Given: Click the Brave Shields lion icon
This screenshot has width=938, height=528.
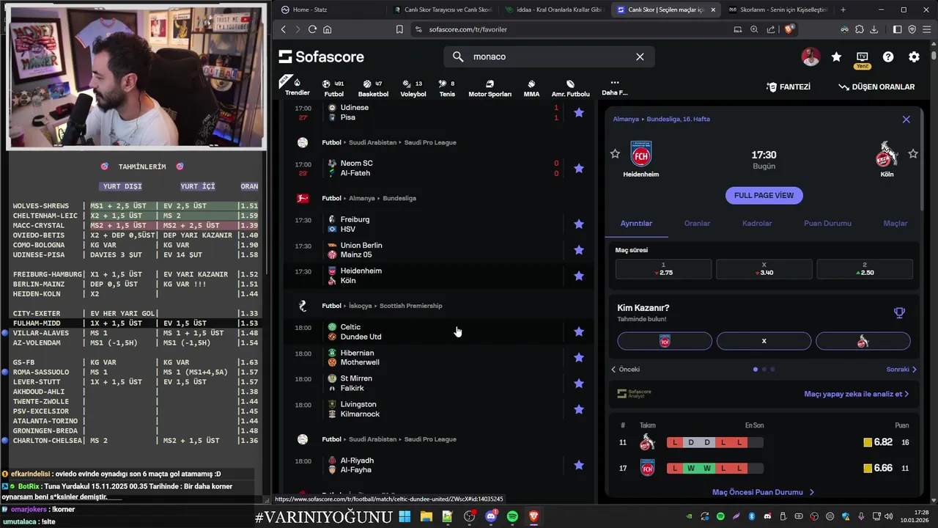Looking at the screenshot, I should point(789,29).
